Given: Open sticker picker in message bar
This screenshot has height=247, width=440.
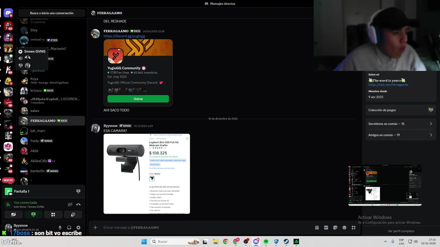Looking at the screenshot, I should (x=335, y=227).
